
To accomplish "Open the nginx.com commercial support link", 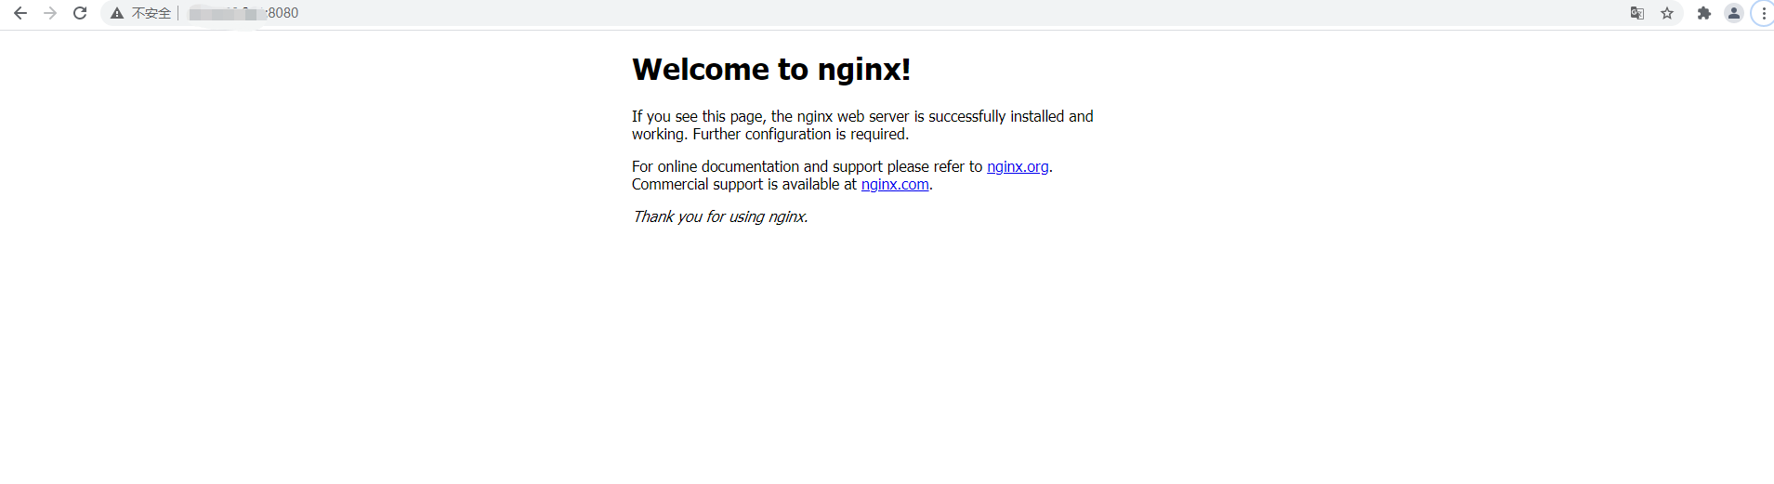I will (x=895, y=184).
